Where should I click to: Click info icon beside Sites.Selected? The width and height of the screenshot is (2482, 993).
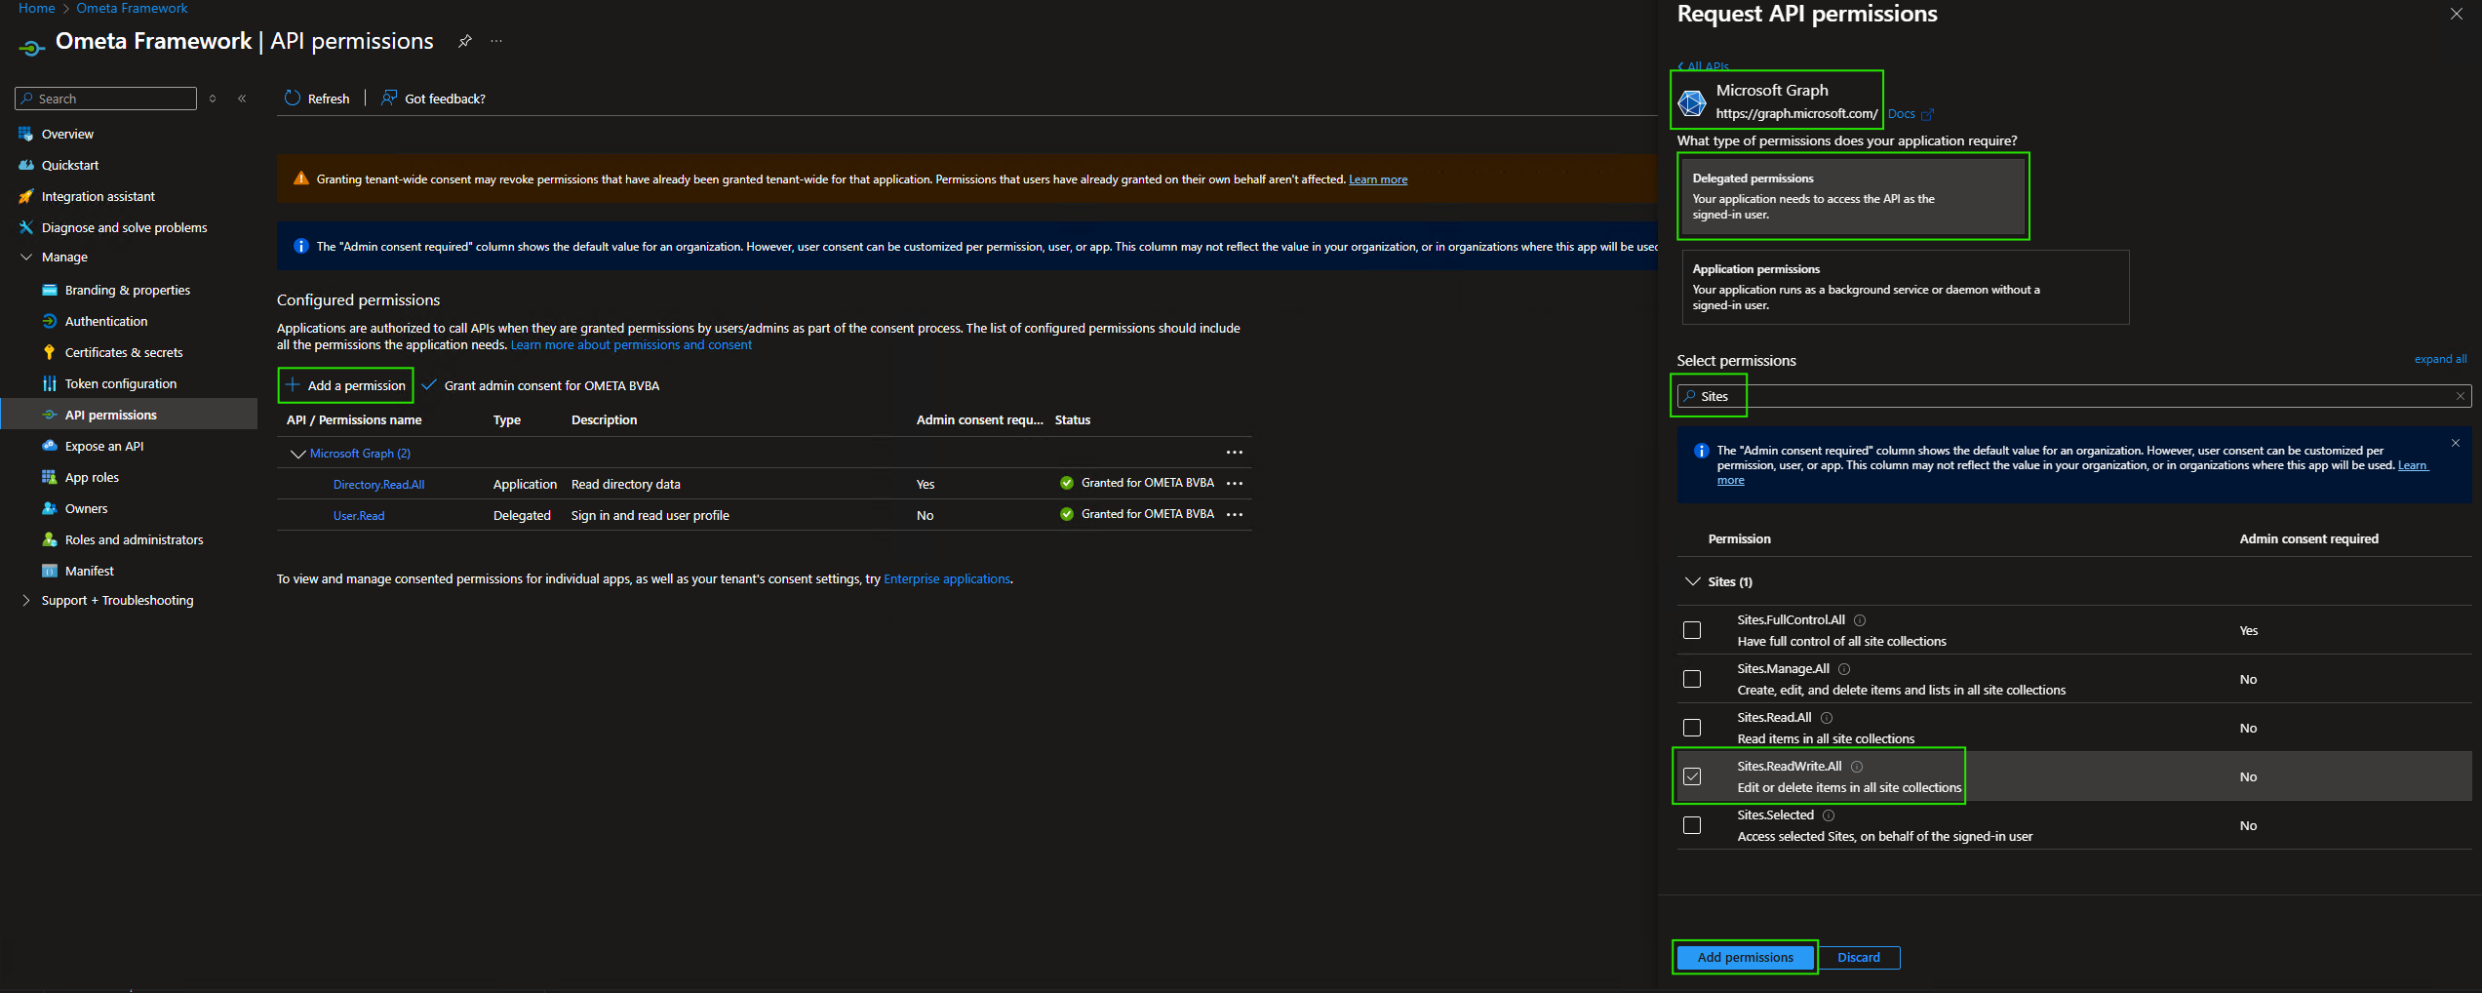pos(1829,815)
